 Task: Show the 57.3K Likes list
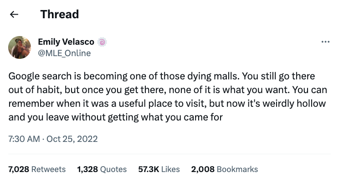(x=159, y=169)
